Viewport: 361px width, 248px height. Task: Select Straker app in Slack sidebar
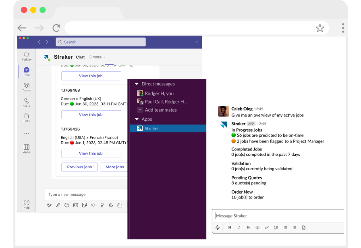click(152, 128)
